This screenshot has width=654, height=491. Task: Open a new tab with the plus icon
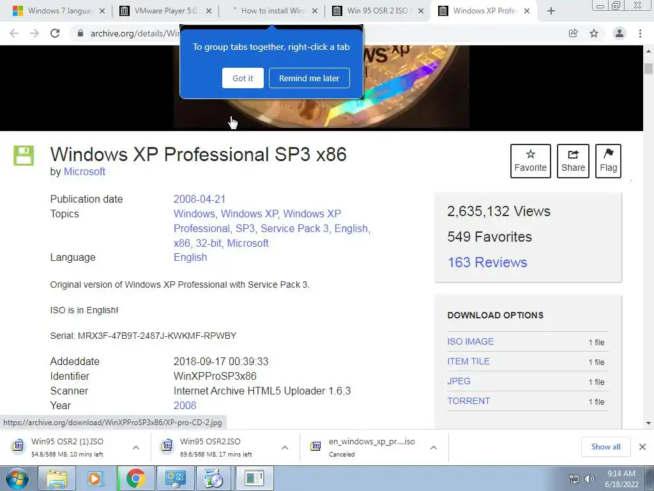tap(551, 11)
